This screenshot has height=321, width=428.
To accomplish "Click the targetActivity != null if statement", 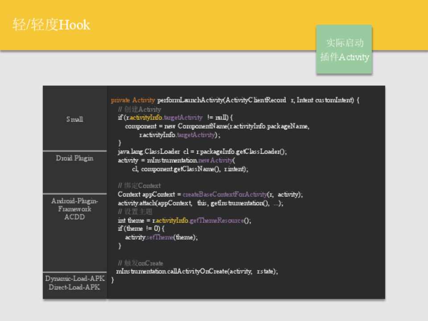I will 176,118.
